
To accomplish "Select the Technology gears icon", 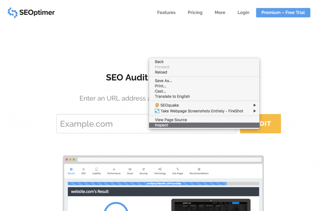I will pyautogui.click(x=160, y=169).
